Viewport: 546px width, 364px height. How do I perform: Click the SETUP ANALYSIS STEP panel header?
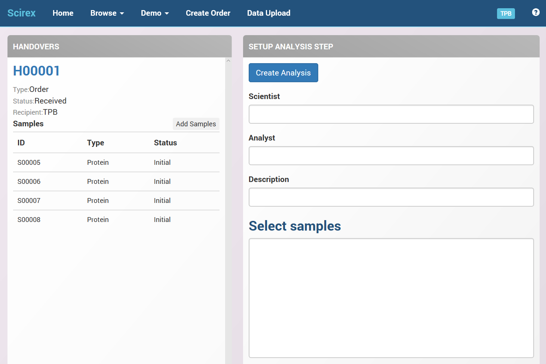click(x=391, y=46)
